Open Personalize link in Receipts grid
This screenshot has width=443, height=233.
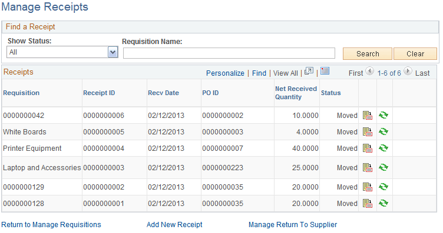pyautogui.click(x=225, y=73)
